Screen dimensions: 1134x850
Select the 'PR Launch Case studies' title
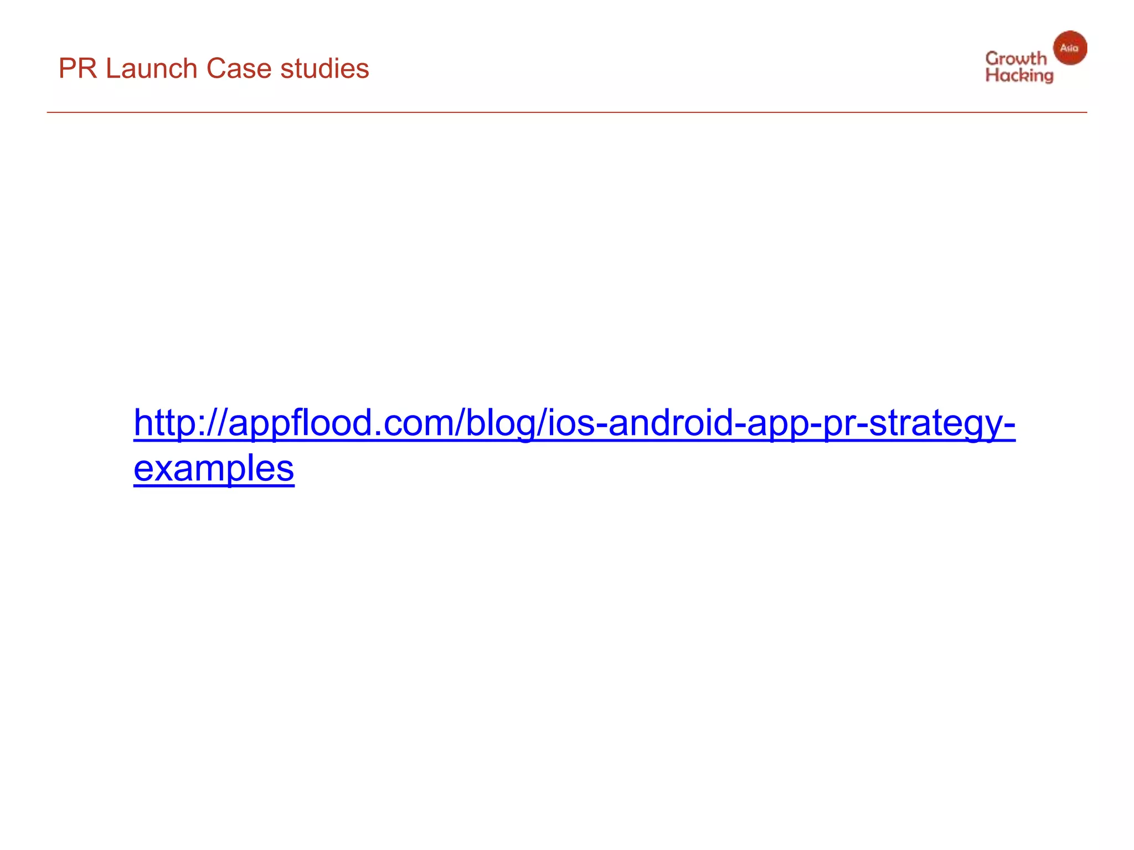click(x=214, y=69)
